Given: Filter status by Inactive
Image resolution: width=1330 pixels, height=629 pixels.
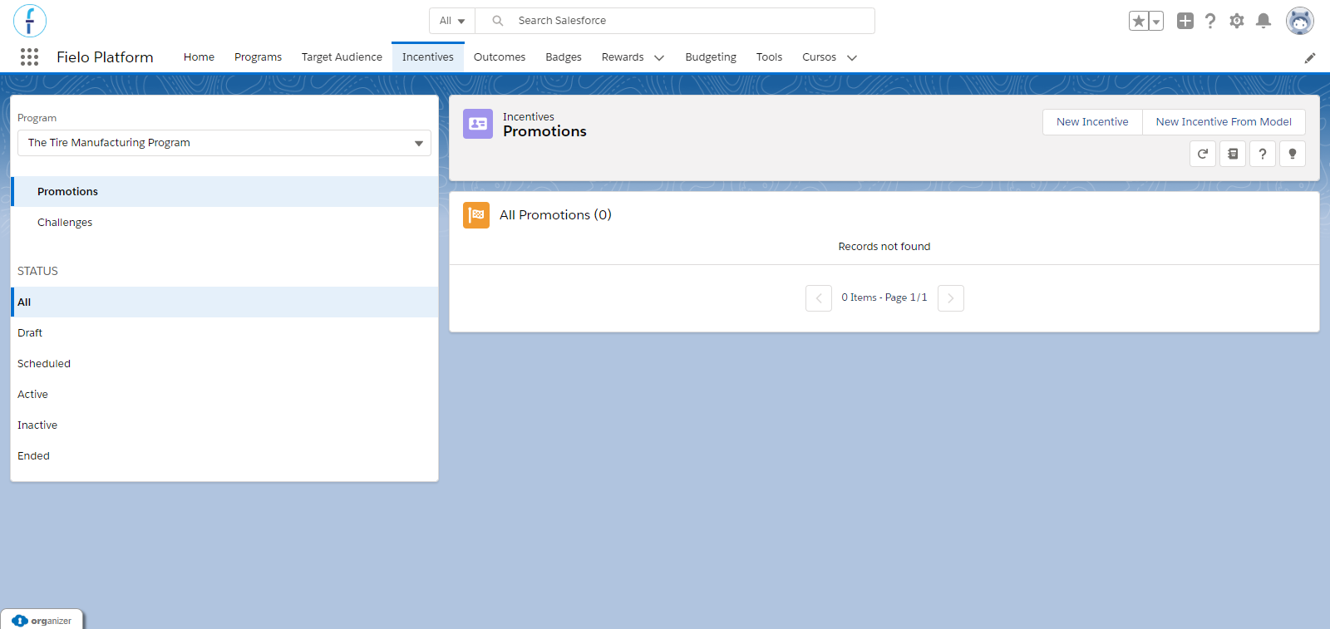Looking at the screenshot, I should point(224,425).
